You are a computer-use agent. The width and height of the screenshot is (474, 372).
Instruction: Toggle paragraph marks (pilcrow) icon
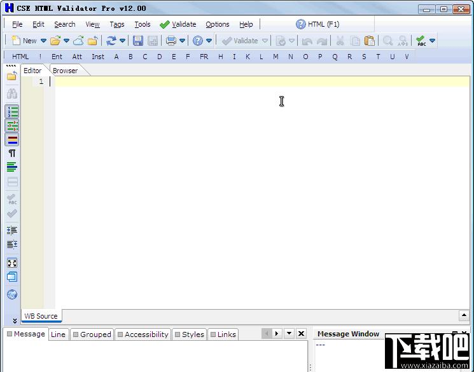point(12,153)
